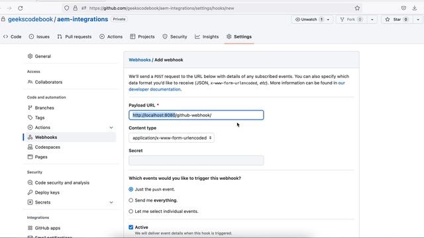The width and height of the screenshot is (424, 238).
Task: Open Branches settings in sidebar
Action: 44,108
